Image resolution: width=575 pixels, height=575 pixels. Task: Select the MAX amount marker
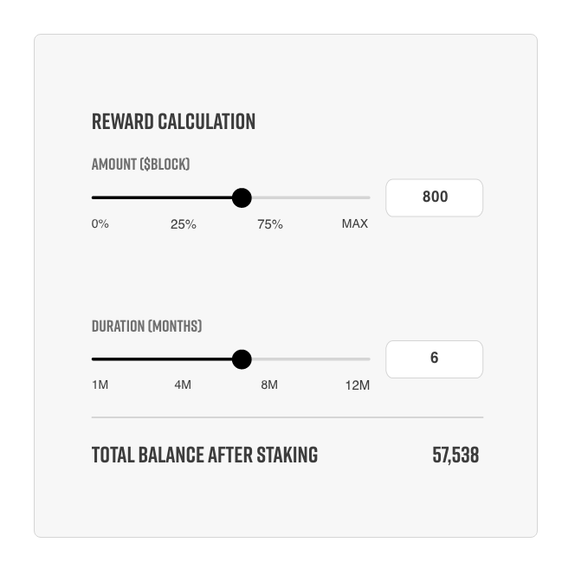tap(354, 223)
